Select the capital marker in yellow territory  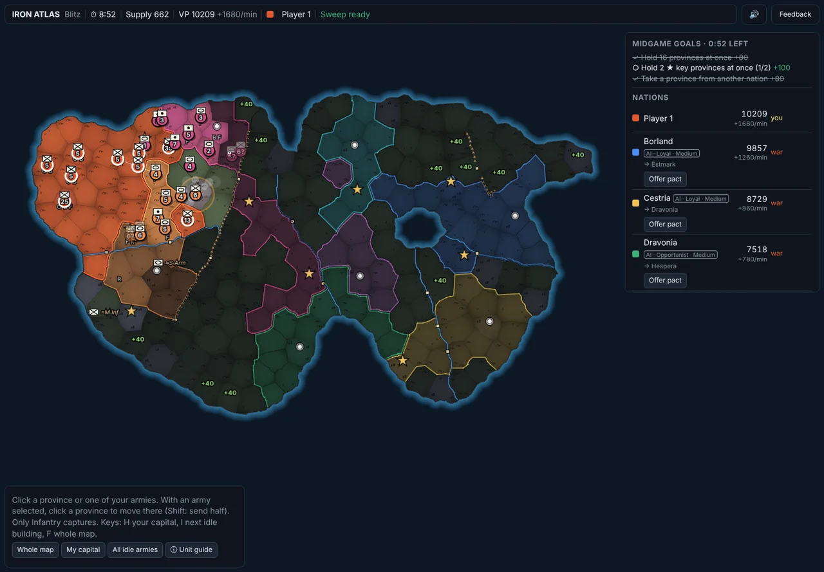tap(489, 321)
